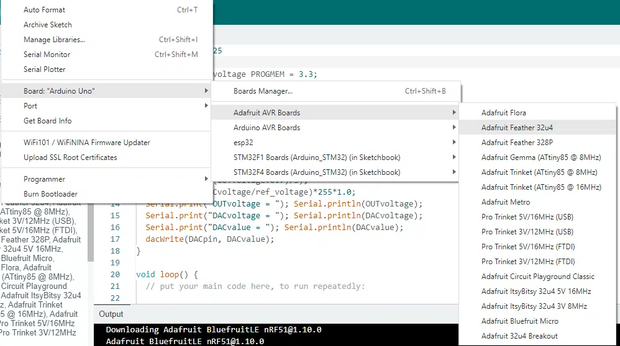Select Adafruit Bluefruit Micro board
620x346 pixels.
[x=538, y=321]
